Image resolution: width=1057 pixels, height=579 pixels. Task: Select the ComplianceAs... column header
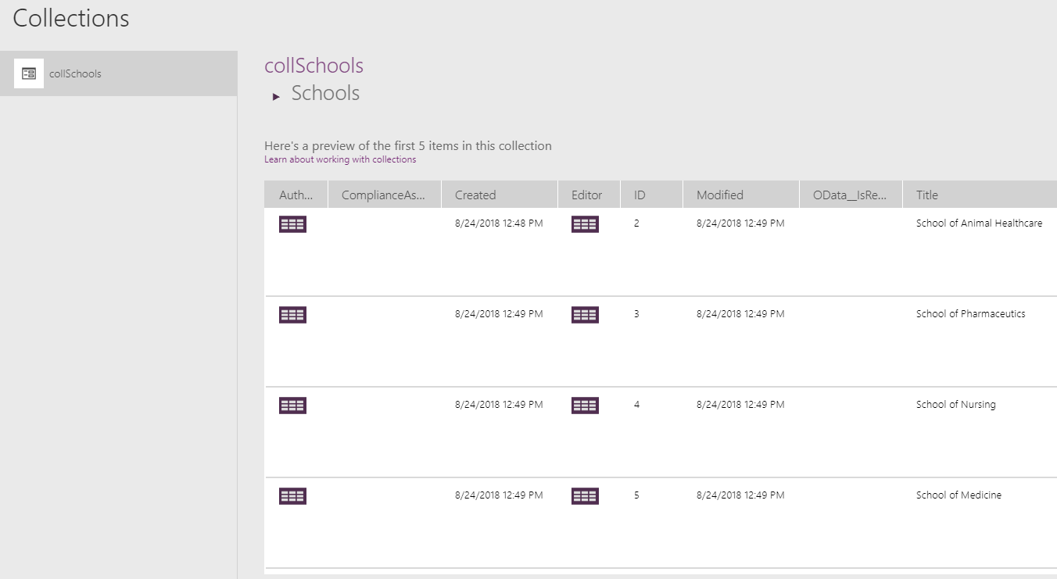click(x=383, y=195)
